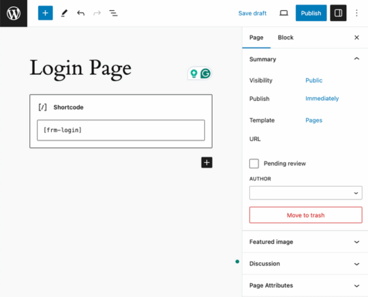Open the Author dropdown
Viewport: 368px width, 297px height.
pos(305,193)
